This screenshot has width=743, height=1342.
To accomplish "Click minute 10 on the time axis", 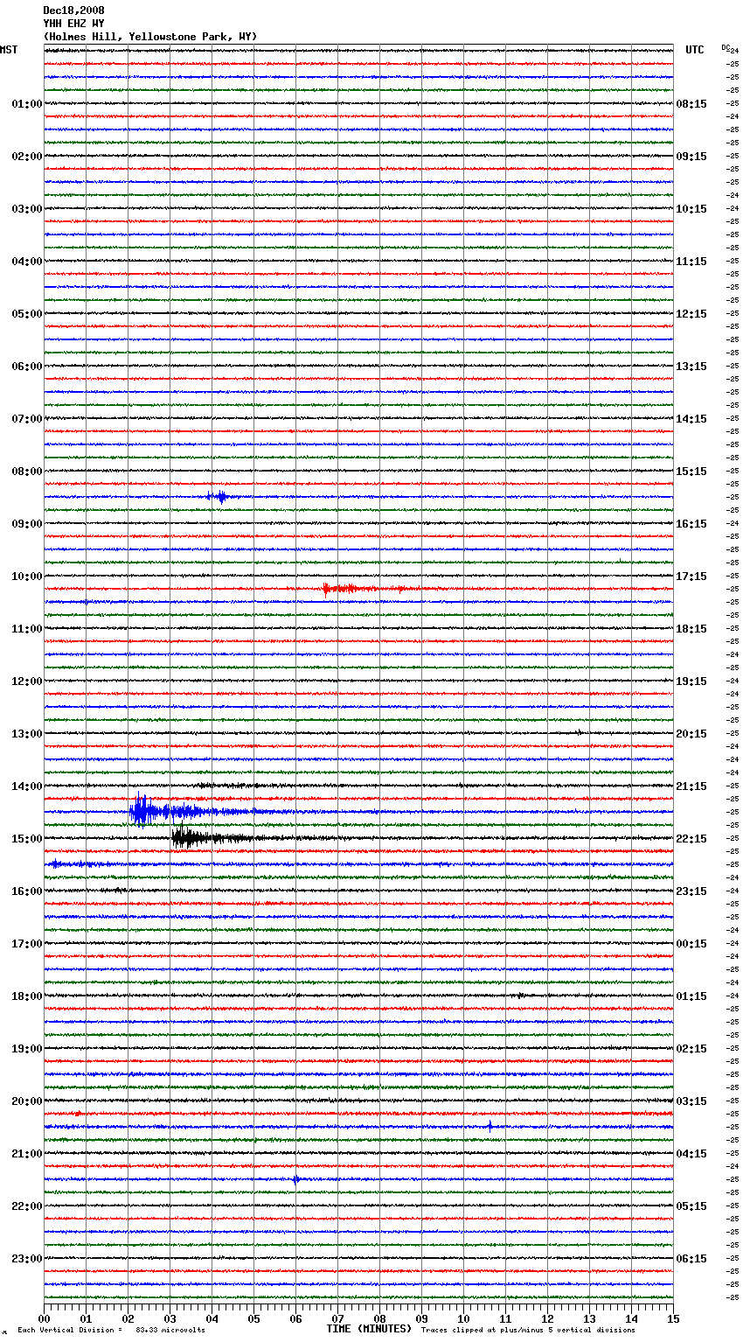I will pyautogui.click(x=464, y=1318).
